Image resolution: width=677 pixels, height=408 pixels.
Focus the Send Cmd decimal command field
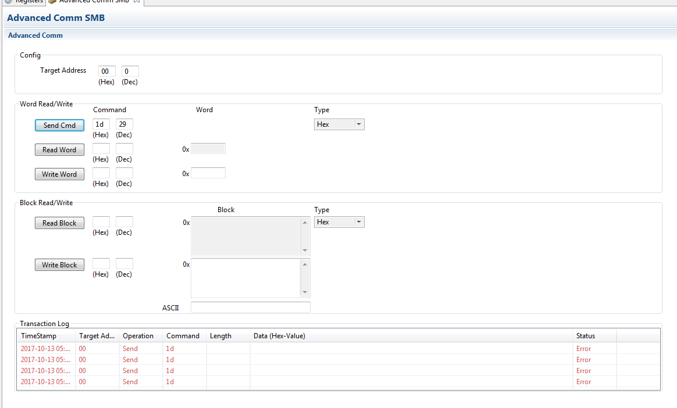pos(124,124)
